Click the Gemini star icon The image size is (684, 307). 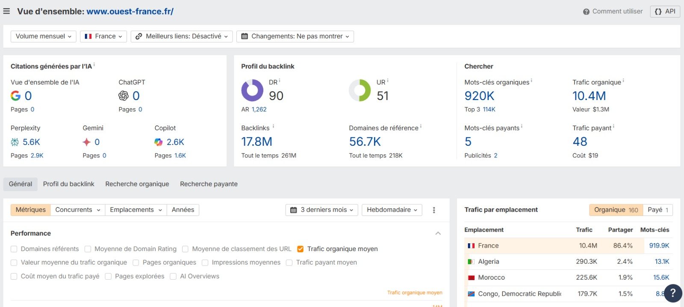click(x=87, y=142)
